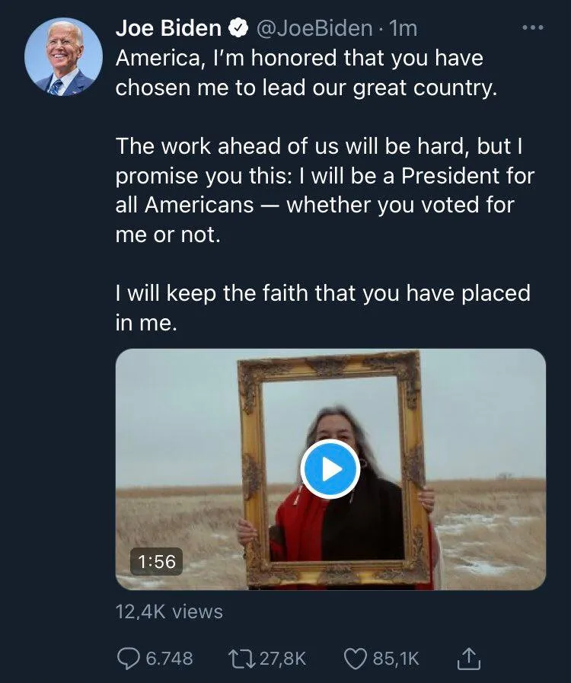
Task: Click the Joe Biden display name
Action: 167,29
